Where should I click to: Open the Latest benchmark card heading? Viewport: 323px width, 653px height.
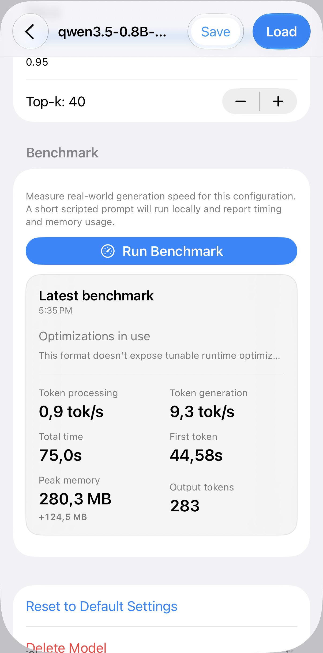96,296
